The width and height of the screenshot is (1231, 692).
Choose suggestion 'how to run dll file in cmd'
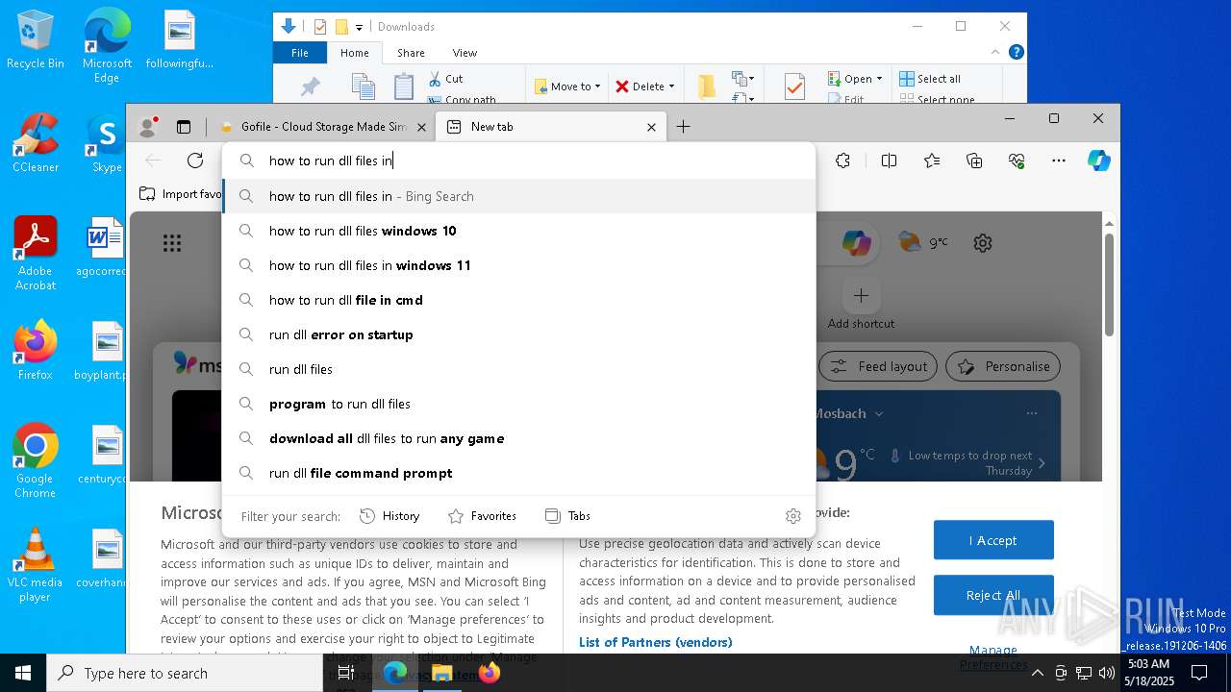519,300
